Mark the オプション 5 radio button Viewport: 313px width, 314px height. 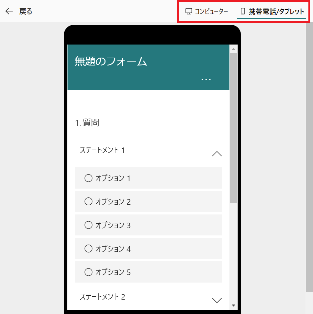[88, 272]
